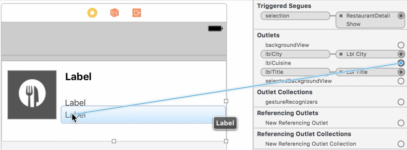
Task: Click the yellow view controller icon
Action: (x=92, y=13)
